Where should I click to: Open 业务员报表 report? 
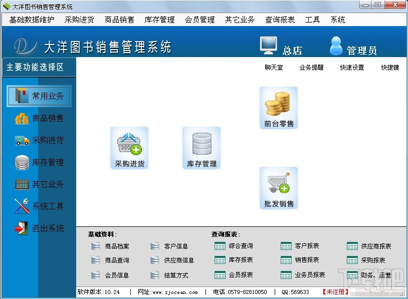click(303, 275)
